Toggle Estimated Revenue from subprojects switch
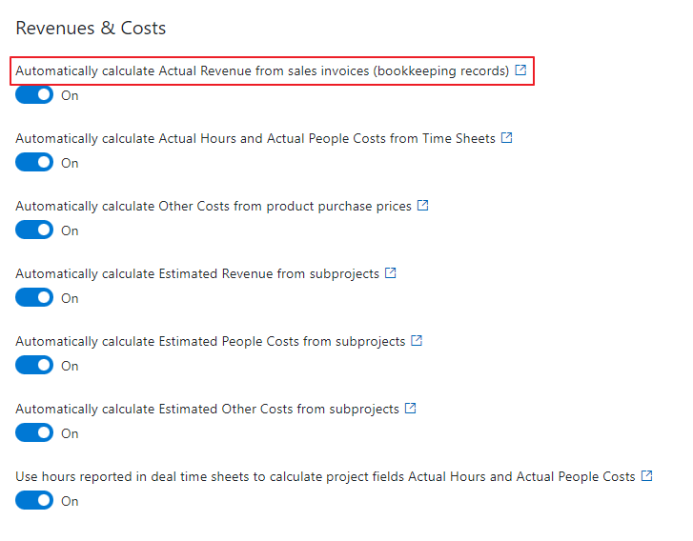693x541 pixels. click(34, 297)
